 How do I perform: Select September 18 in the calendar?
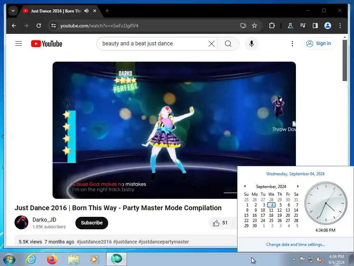tap(271, 215)
